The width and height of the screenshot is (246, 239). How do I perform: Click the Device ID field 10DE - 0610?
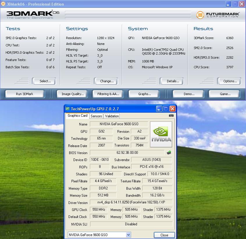(x=100, y=160)
